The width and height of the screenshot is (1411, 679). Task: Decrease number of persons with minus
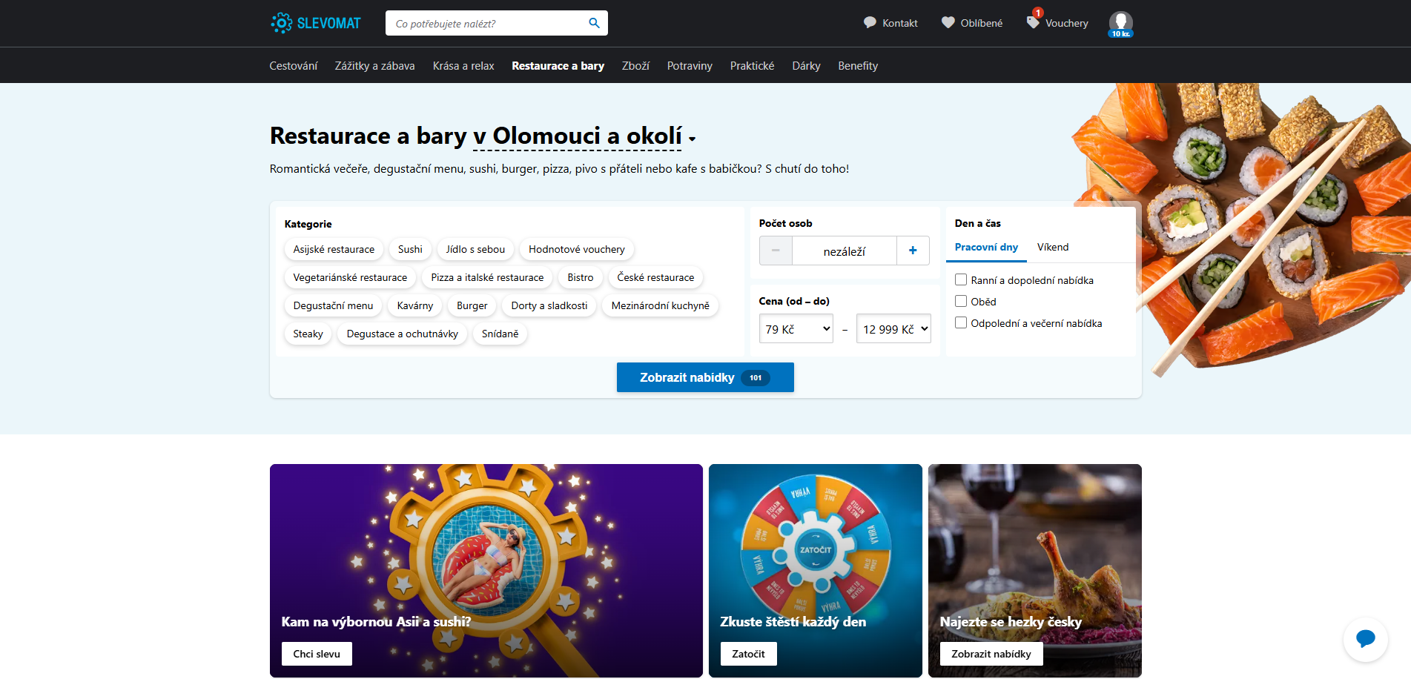[x=776, y=251]
